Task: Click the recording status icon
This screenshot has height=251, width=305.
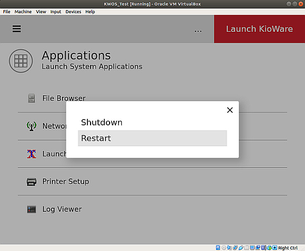Action: 258,248
